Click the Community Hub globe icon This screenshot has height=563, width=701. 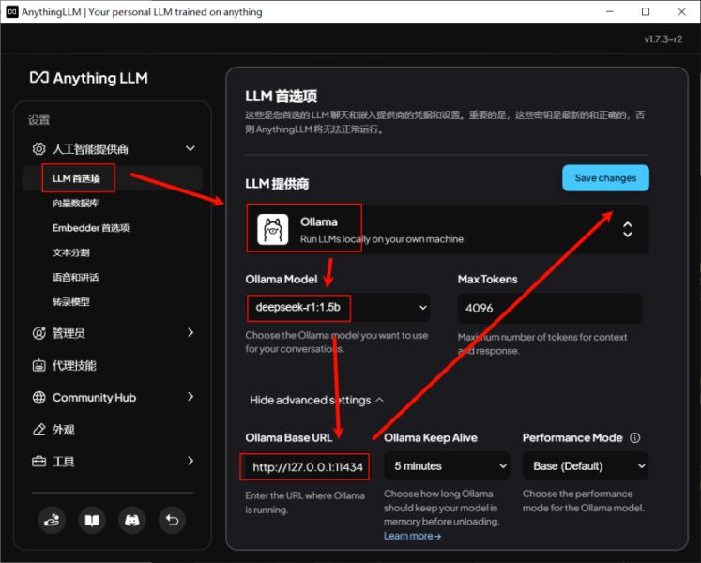(39, 398)
